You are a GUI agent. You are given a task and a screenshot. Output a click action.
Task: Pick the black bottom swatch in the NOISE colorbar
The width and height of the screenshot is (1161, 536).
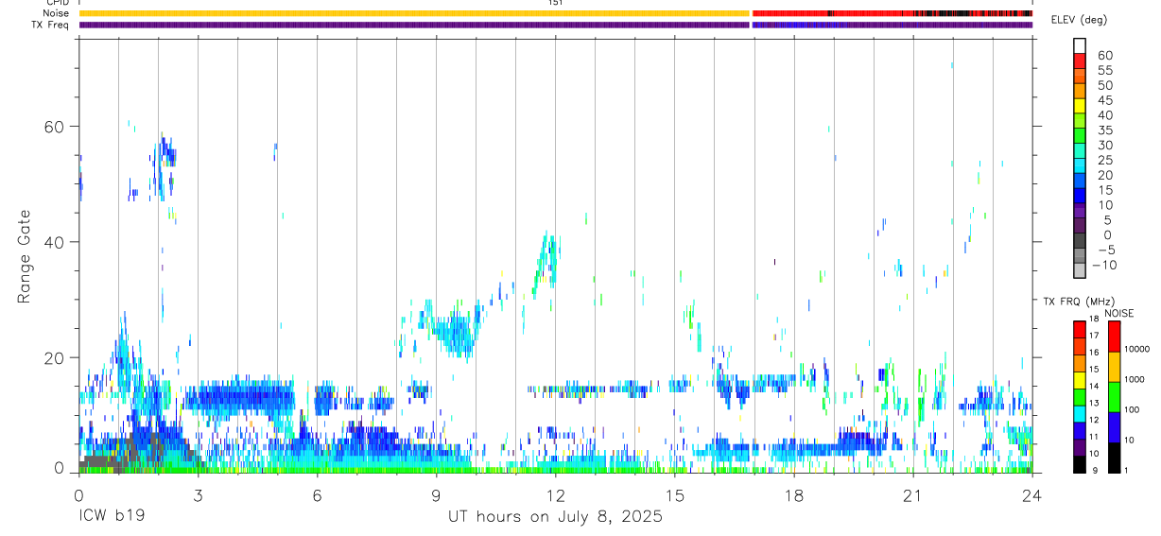click(x=1115, y=458)
